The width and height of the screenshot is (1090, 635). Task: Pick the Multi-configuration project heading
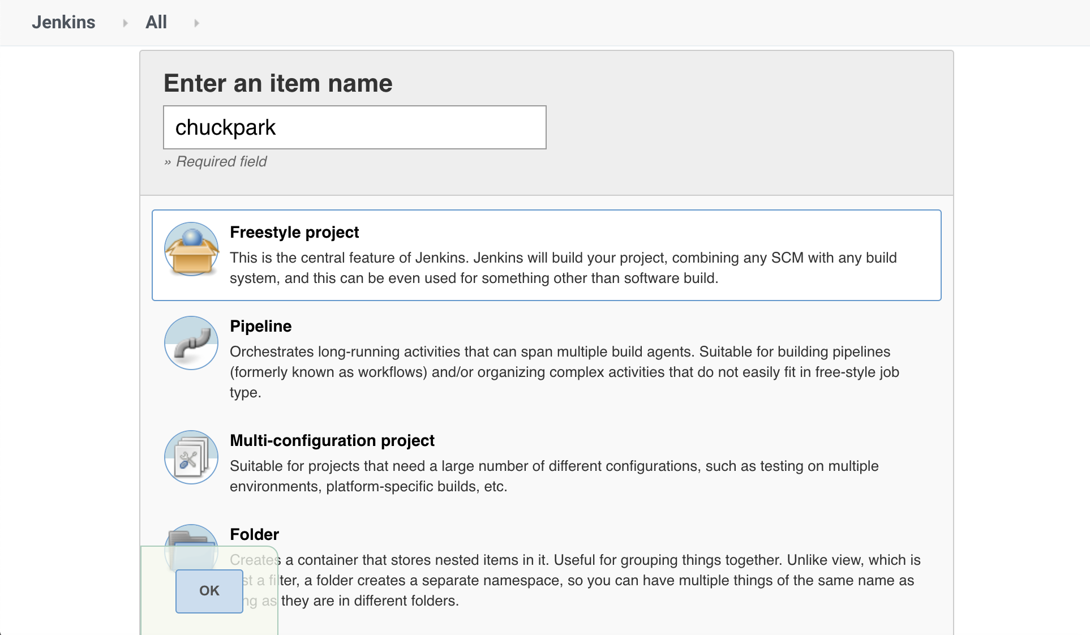point(332,441)
